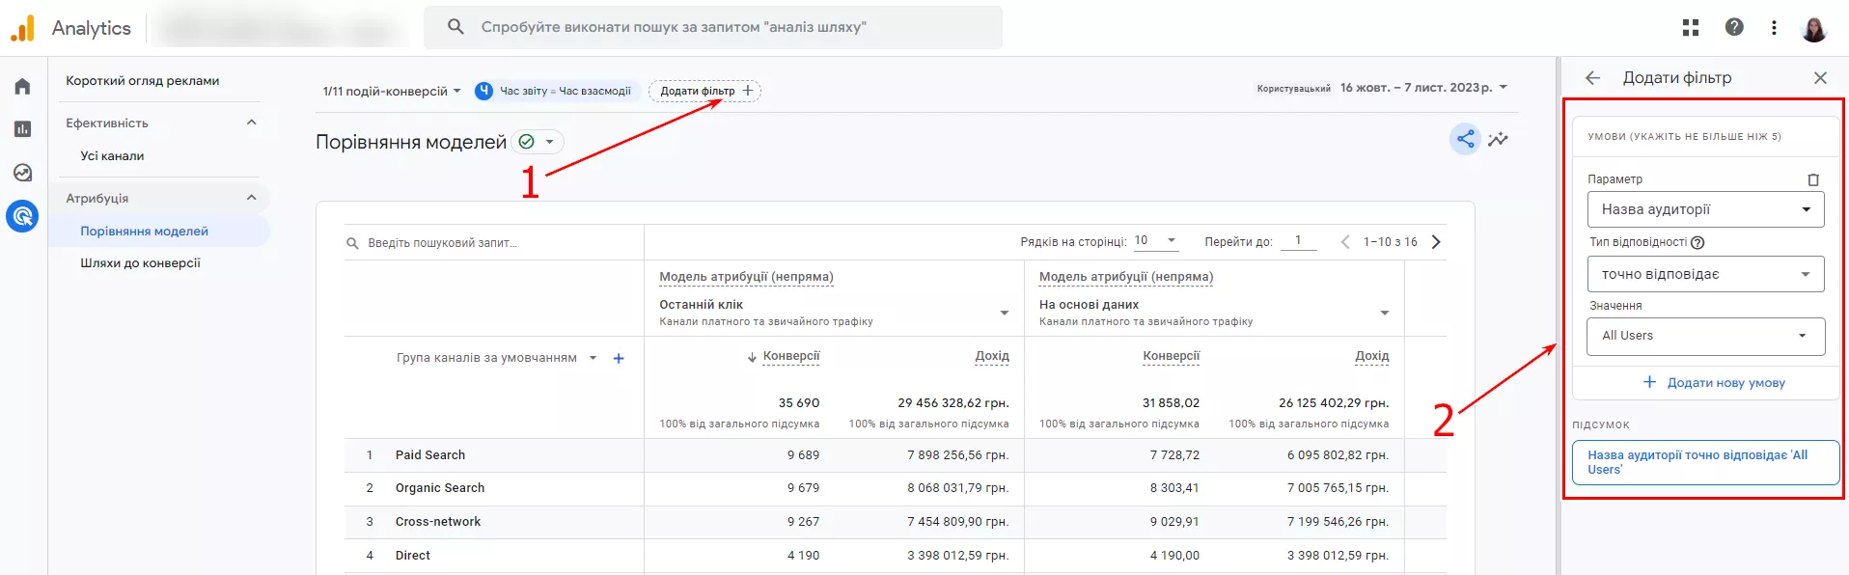The height and width of the screenshot is (575, 1849).
Task: Click the Додати фільтр chip
Action: tap(705, 91)
